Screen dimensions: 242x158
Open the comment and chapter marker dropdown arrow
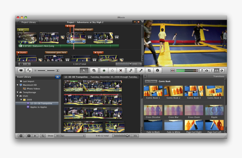coord(142,22)
